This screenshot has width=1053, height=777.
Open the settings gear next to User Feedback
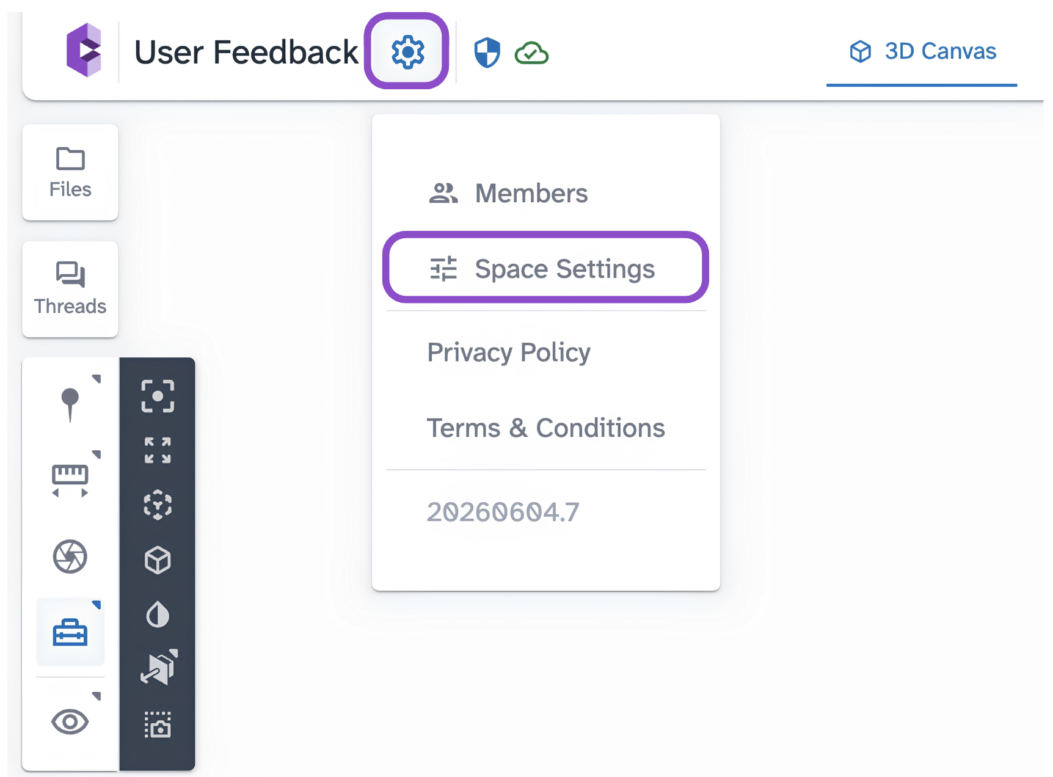tap(407, 52)
